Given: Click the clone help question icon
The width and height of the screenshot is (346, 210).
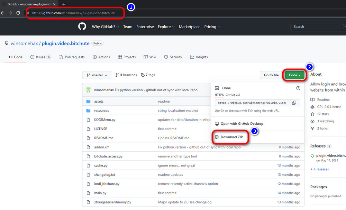Looking at the screenshot, I should coord(298,88).
